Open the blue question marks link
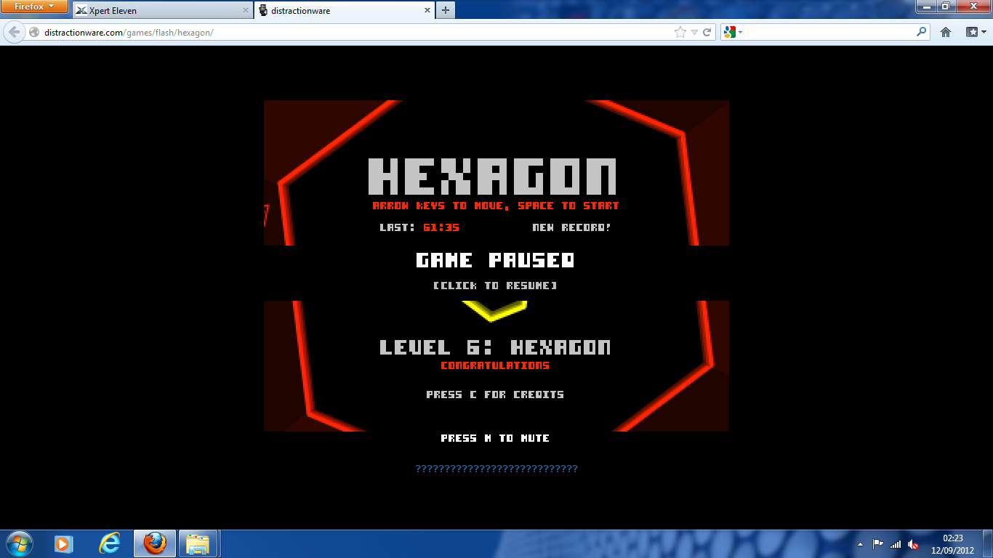The height and width of the screenshot is (558, 993). coord(496,469)
